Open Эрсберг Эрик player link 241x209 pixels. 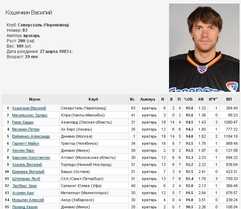tap(25, 186)
